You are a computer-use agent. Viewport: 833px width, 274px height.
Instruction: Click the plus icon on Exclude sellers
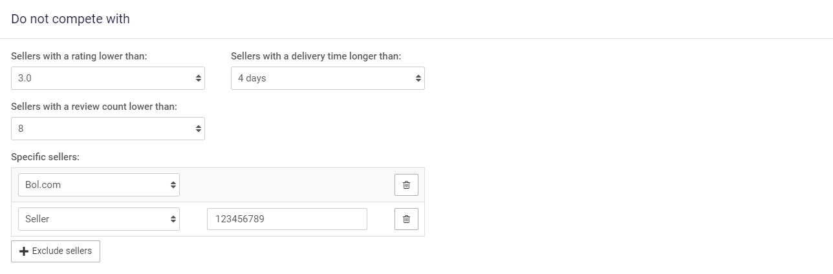click(x=25, y=251)
